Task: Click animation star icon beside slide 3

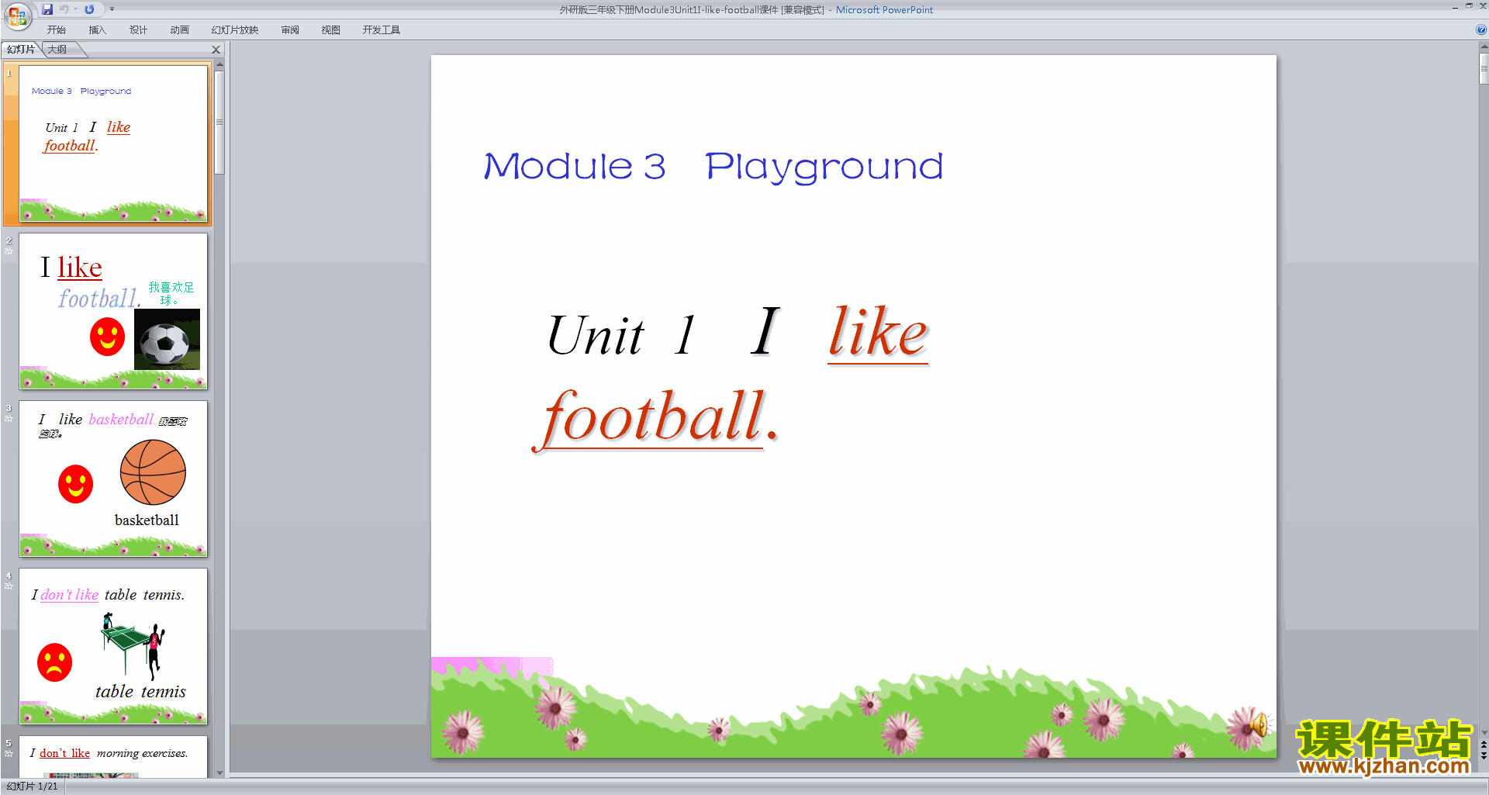Action: point(9,419)
